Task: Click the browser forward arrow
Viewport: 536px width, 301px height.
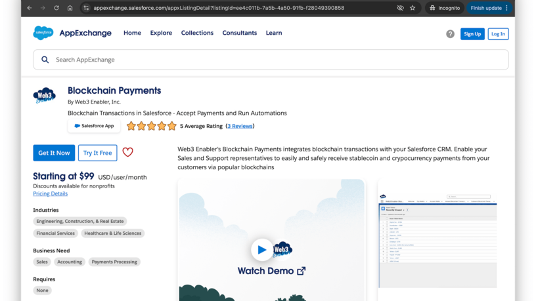Action: 43,8
